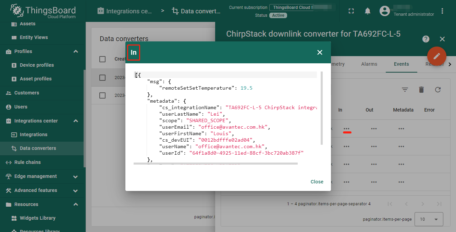Toggle the select-all checkbox in Data converters
This screenshot has width=456, height=232.
[x=102, y=59]
